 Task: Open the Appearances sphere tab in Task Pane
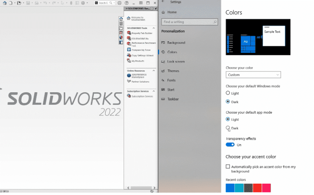tap(121, 37)
